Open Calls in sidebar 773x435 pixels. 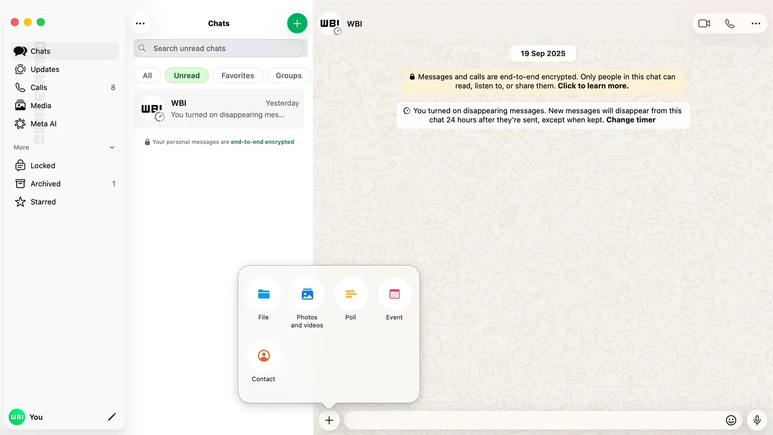(64, 87)
